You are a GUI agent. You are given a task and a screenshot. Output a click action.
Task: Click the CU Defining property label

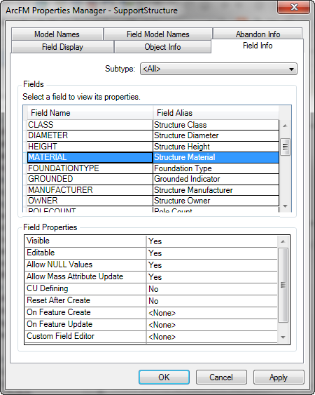click(x=48, y=288)
